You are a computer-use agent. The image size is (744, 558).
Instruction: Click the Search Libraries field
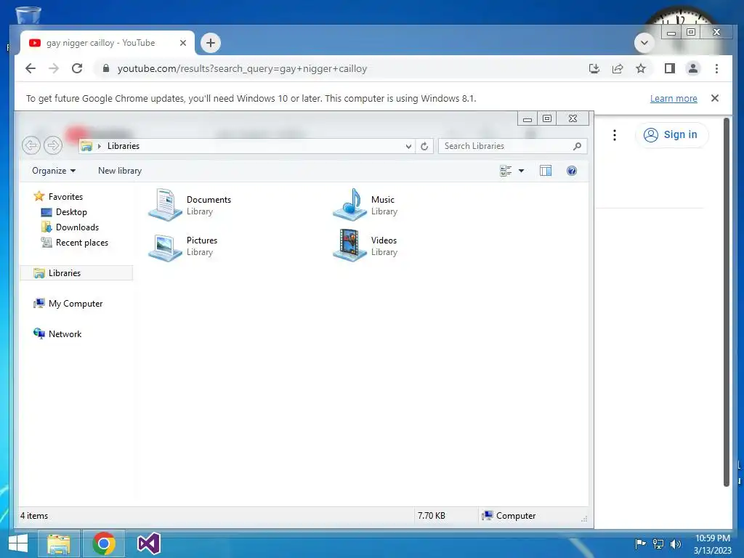click(512, 146)
